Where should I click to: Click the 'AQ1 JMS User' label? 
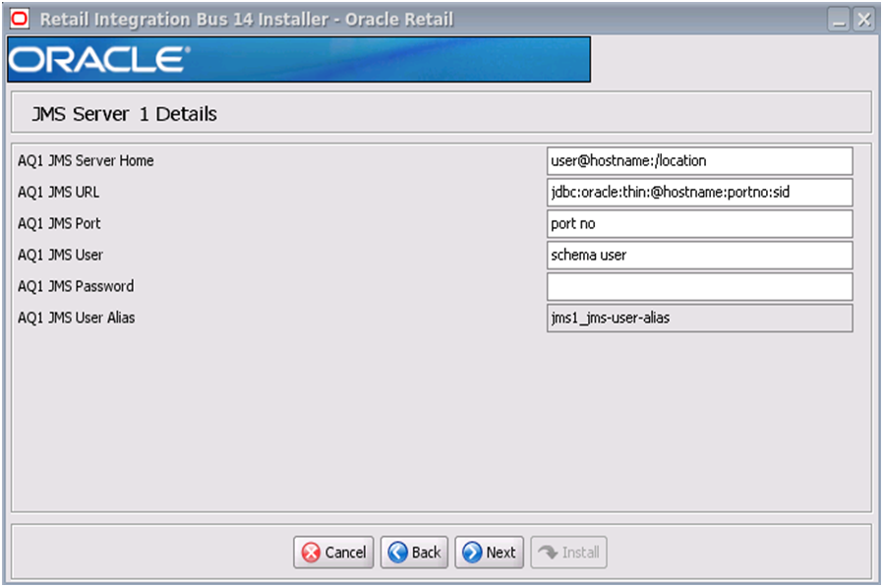(x=60, y=256)
